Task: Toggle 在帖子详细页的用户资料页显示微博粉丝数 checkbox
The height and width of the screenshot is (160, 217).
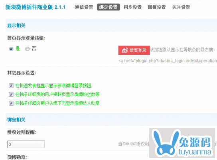Action: (11, 94)
